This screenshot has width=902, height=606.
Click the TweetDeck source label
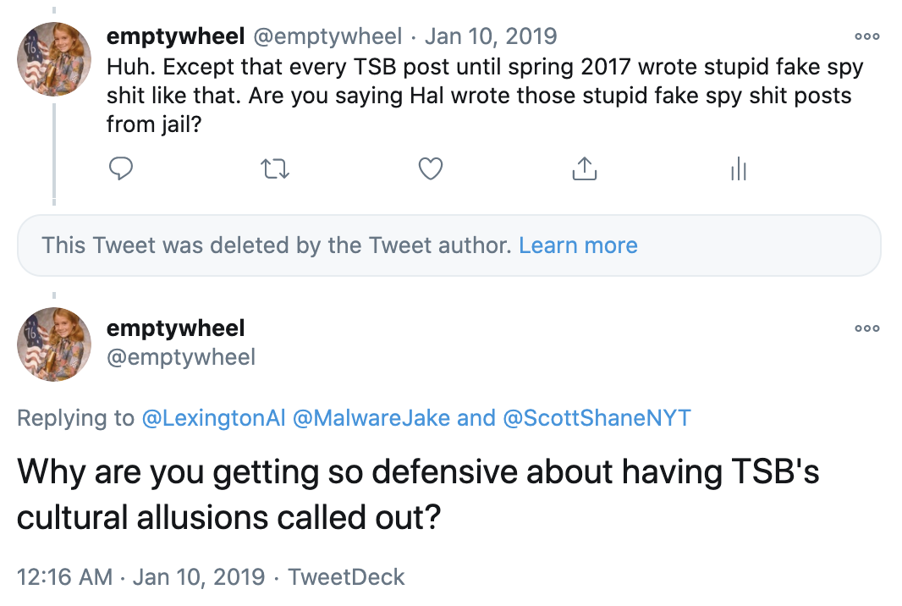point(346,577)
